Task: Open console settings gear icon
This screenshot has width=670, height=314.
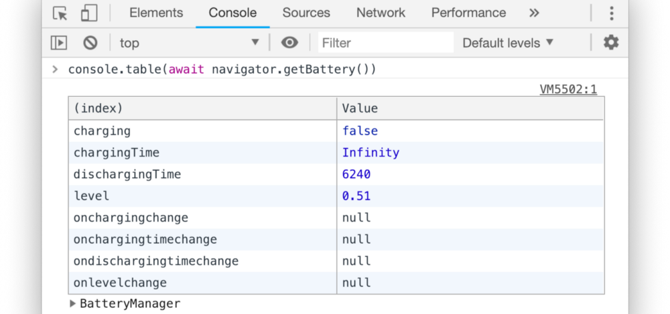Action: pos(611,43)
